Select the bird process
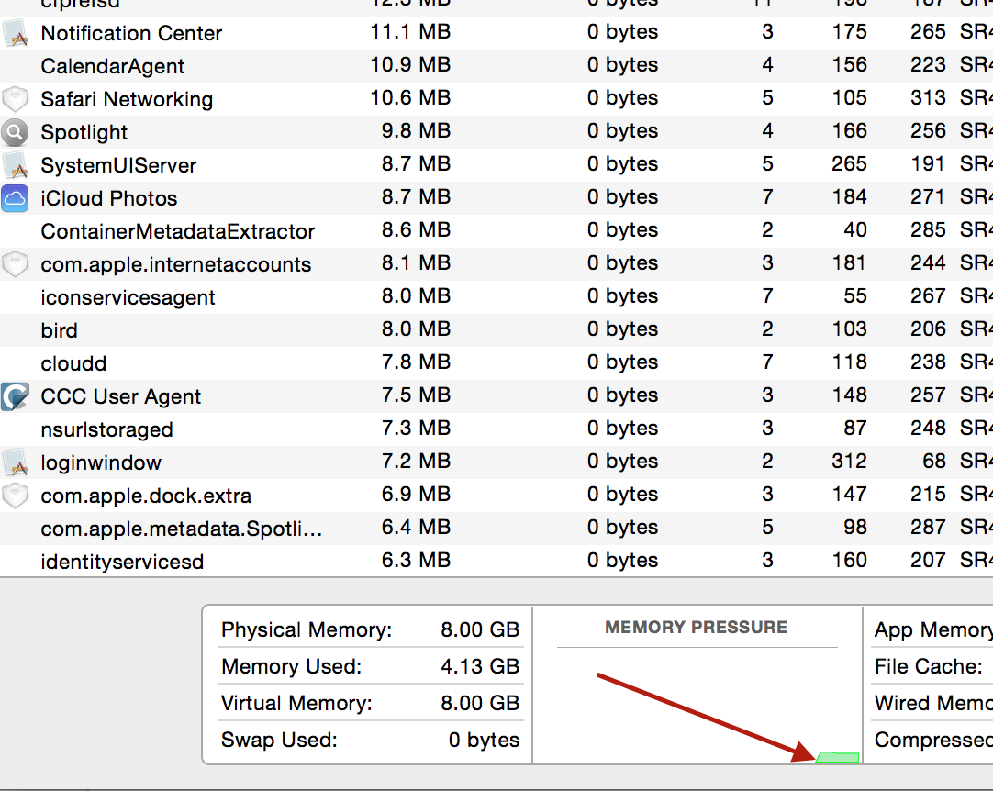The image size is (993, 791). click(59, 330)
